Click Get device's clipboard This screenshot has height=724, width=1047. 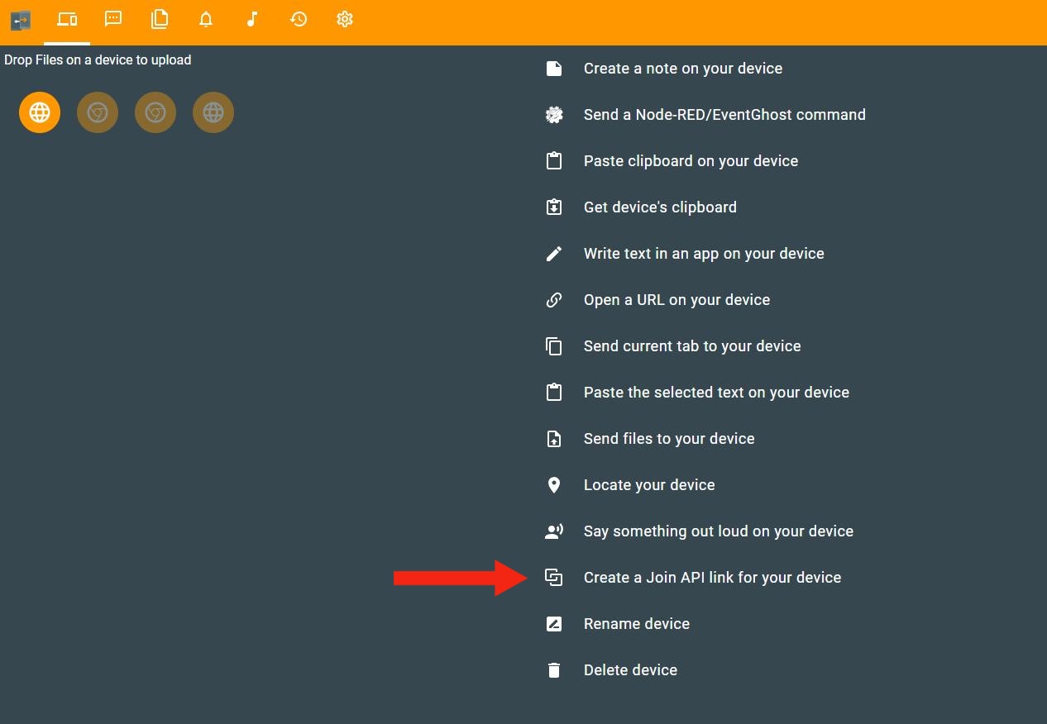point(659,207)
